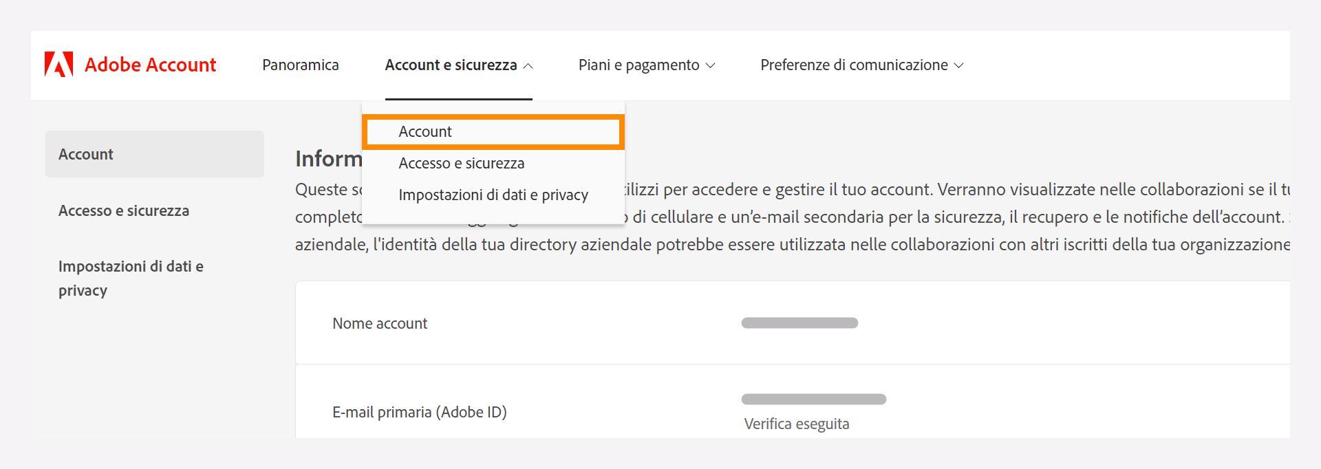Click the Verifica eseguita status text
Screen dimensions: 1321x469
coord(795,424)
